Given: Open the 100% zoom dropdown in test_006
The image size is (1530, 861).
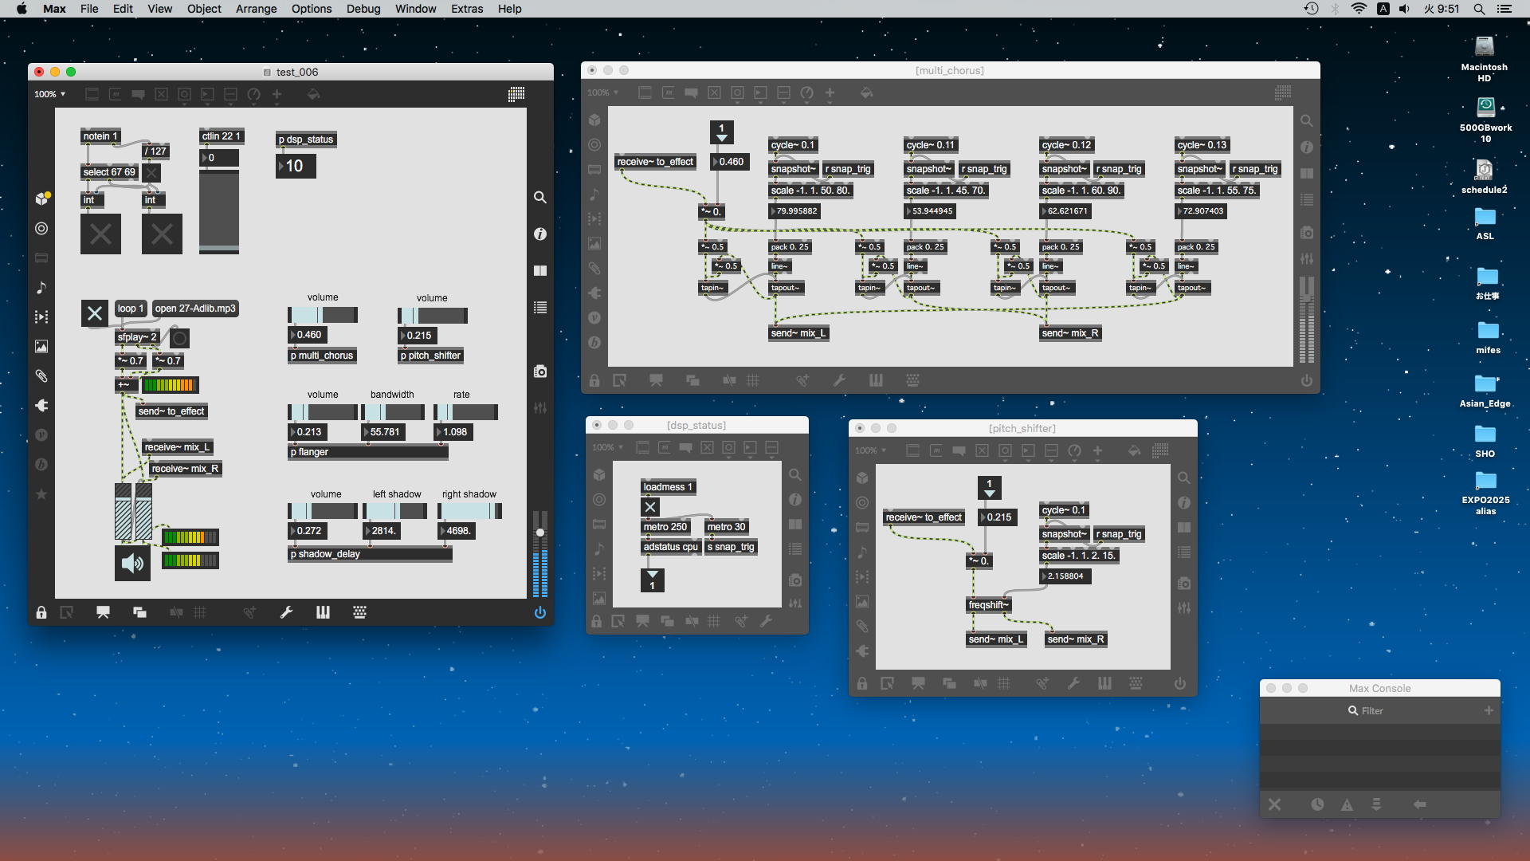Looking at the screenshot, I should (49, 94).
